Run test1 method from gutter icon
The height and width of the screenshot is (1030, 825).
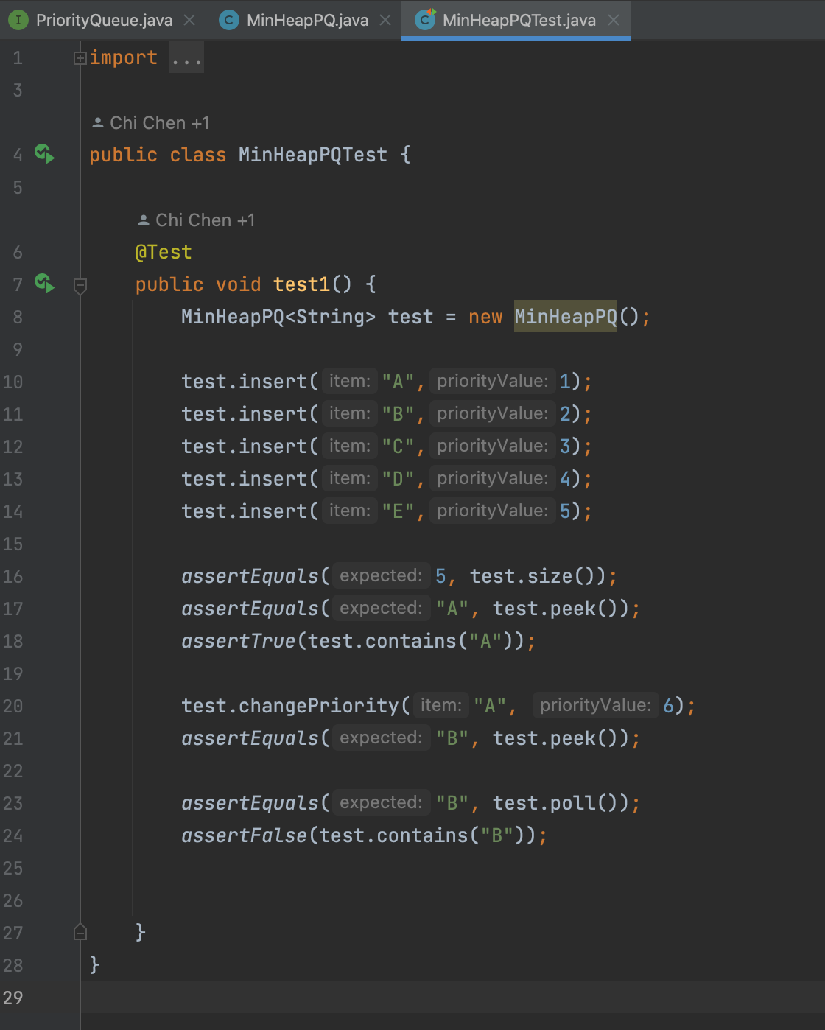pos(44,284)
